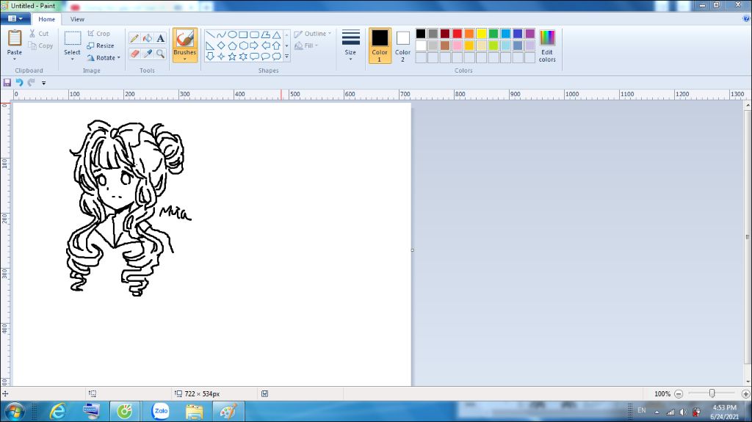The image size is (752, 422).
Task: Choose the Five-point star shape
Action: click(232, 56)
